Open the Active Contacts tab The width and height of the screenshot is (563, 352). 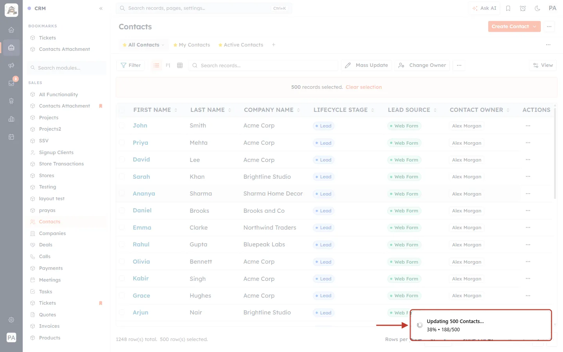[x=241, y=45]
